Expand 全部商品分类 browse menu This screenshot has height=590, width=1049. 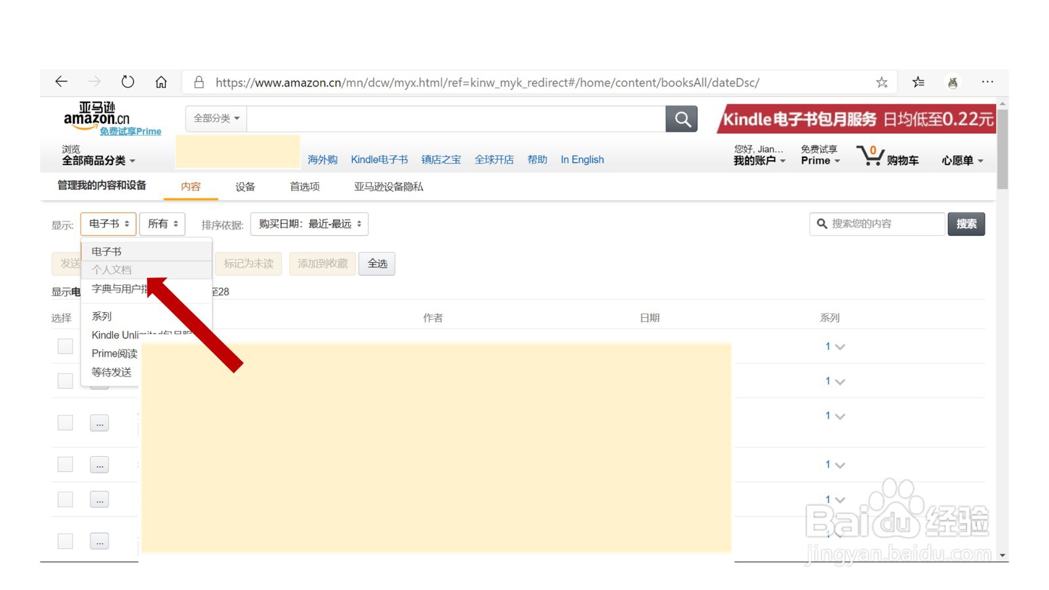tap(98, 161)
